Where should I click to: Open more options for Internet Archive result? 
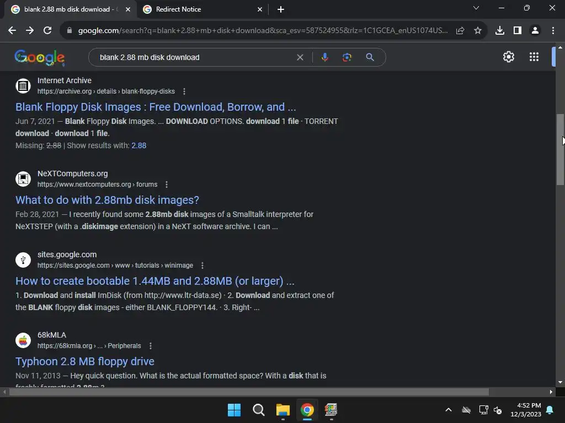[x=184, y=91]
